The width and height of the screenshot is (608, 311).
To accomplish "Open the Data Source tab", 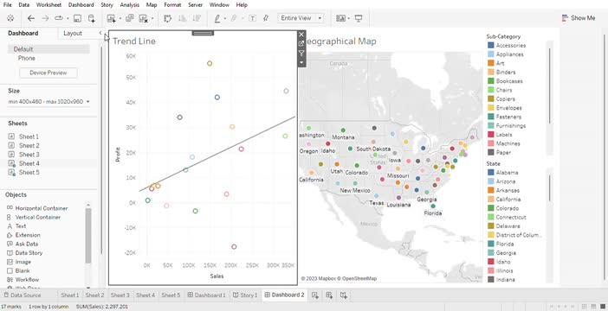I will pyautogui.click(x=23, y=295).
